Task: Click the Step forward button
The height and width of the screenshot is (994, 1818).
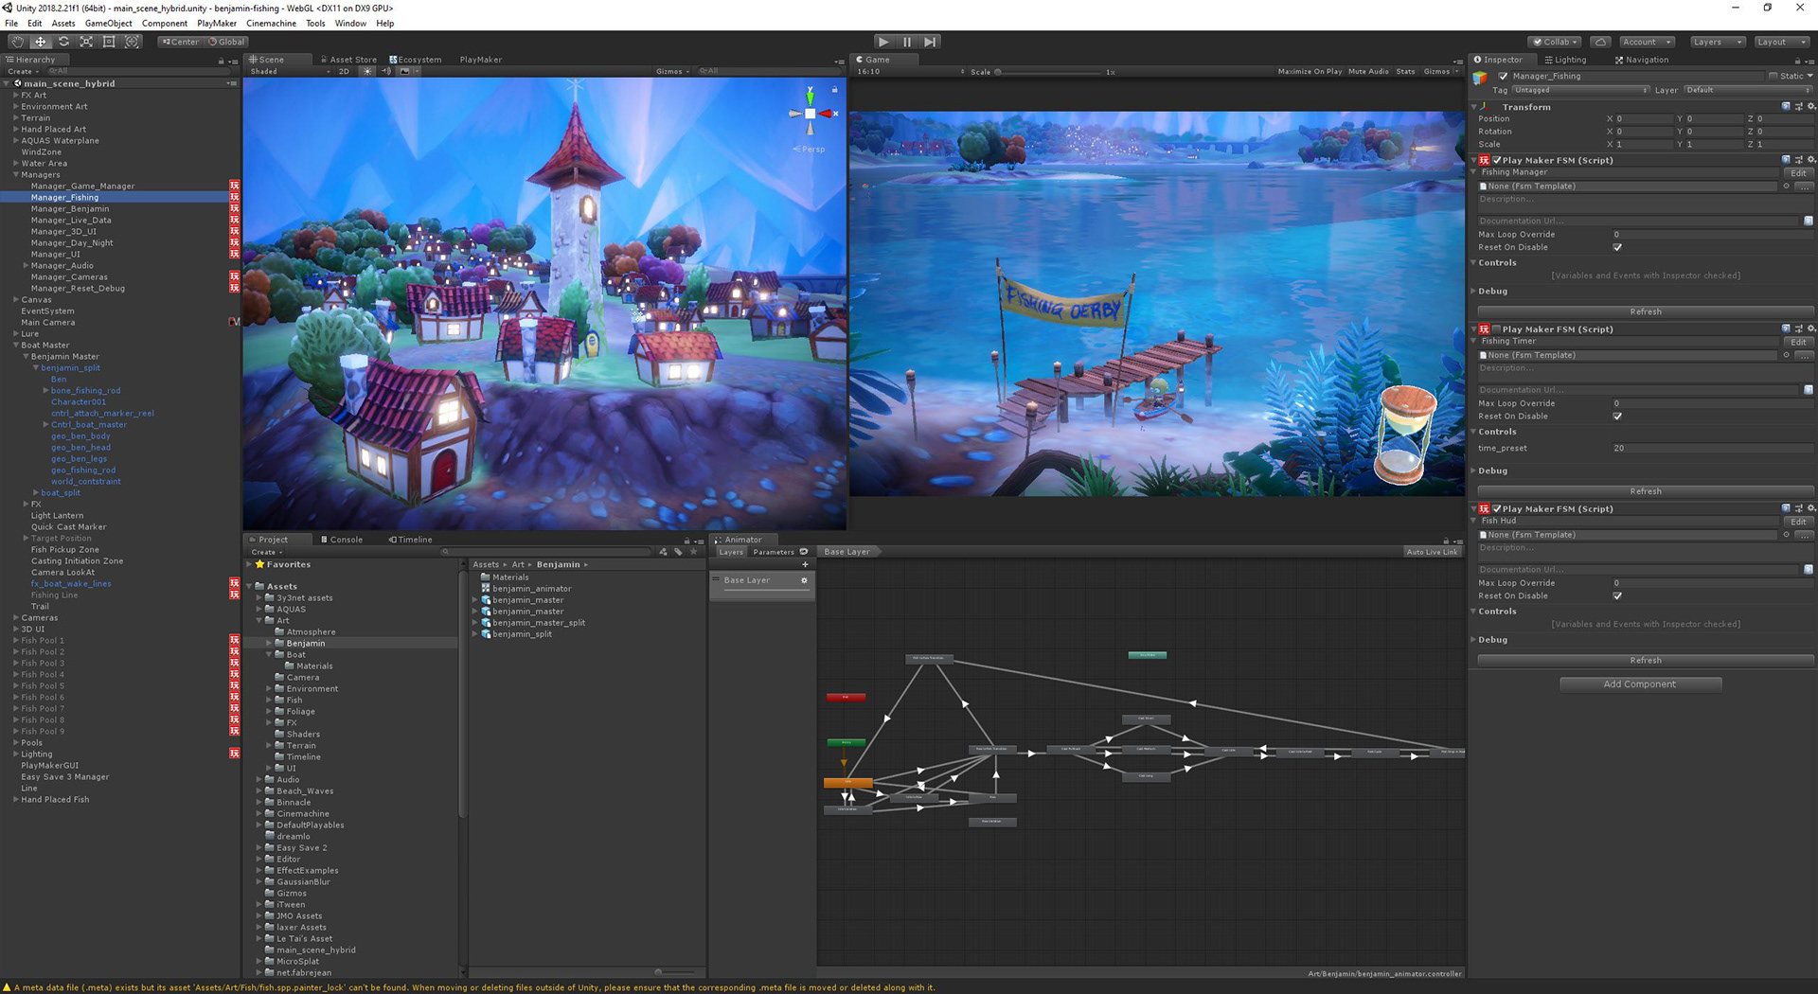Action: click(x=931, y=42)
